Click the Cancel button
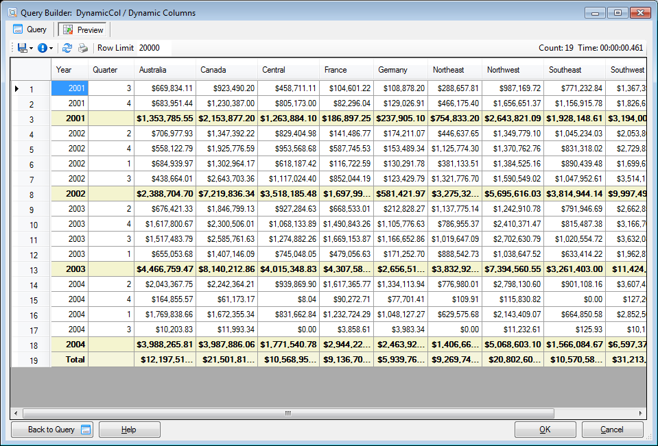The height and width of the screenshot is (446, 658). [x=612, y=430]
